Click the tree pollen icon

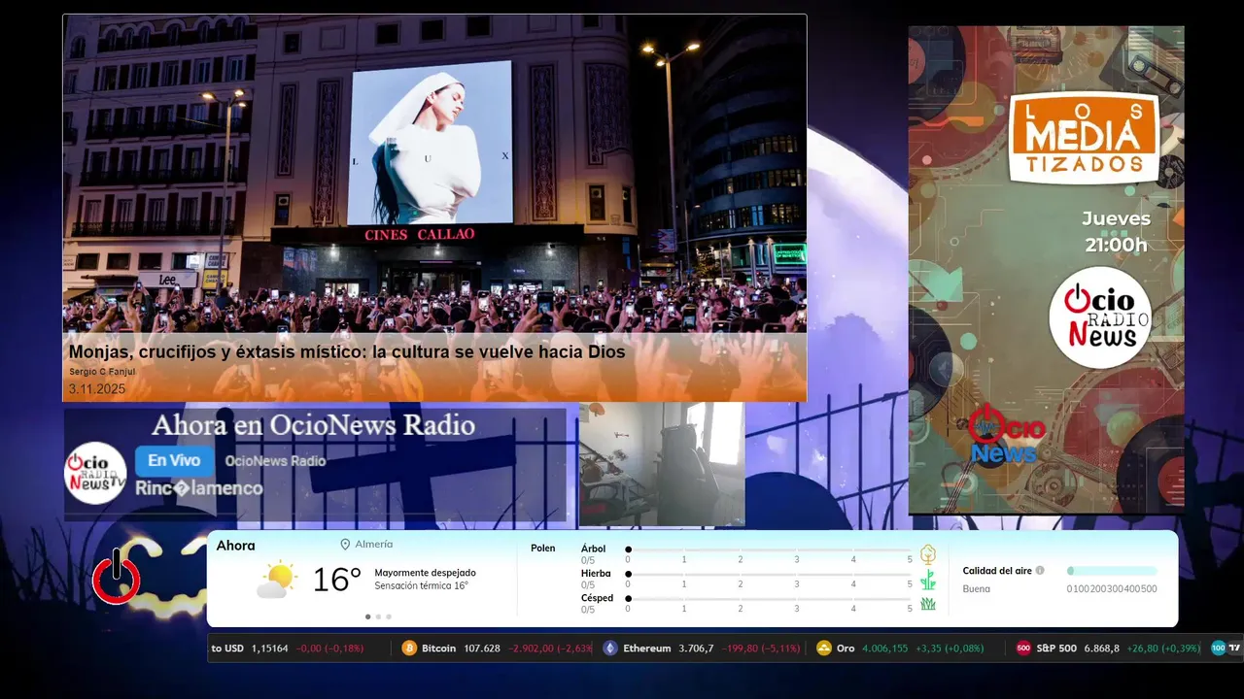tap(928, 554)
